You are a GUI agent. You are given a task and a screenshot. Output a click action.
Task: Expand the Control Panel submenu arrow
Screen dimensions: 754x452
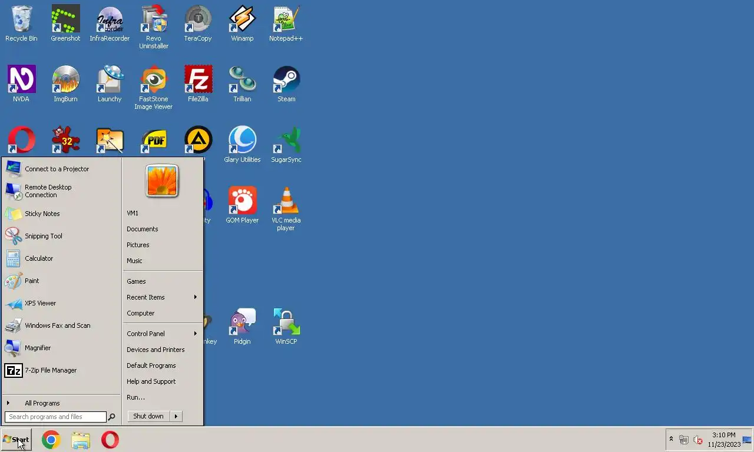(x=196, y=334)
